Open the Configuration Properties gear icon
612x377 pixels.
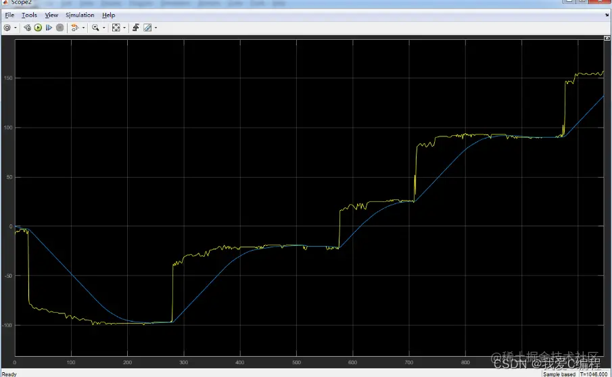point(7,28)
